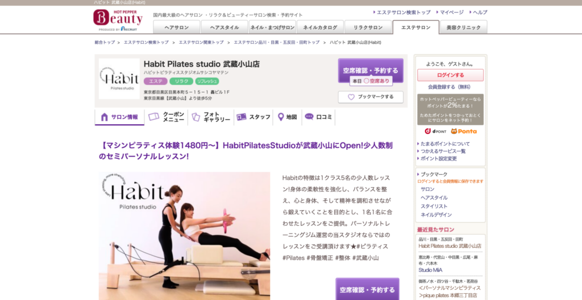Screen dimensions: 582x300
Task: Click ネイルデザイン under ブックマーク
Action: pos(436,215)
